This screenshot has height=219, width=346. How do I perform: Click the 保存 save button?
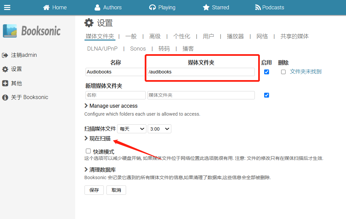tap(94, 190)
